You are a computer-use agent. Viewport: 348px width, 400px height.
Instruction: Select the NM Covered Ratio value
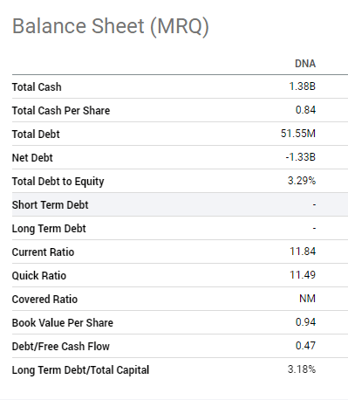(x=308, y=299)
